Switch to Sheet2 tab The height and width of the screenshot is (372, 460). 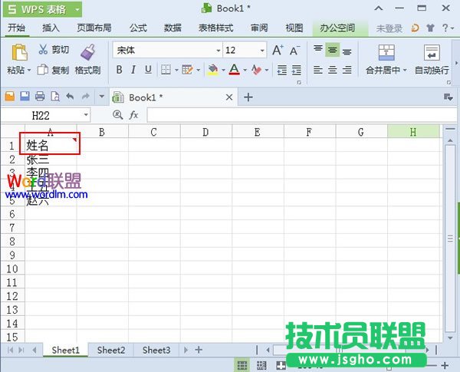[111, 350]
